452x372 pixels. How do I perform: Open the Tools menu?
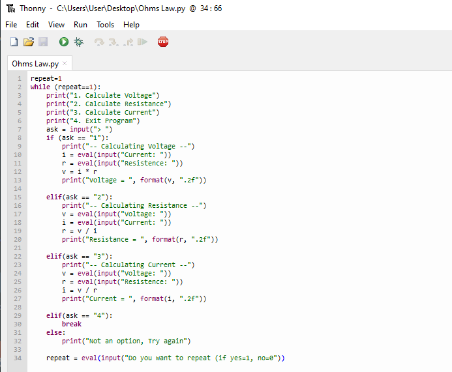105,25
